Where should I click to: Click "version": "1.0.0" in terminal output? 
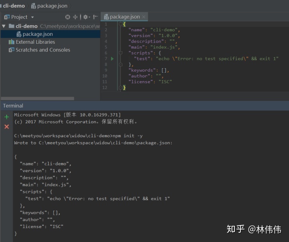pyautogui.click(x=45, y=171)
